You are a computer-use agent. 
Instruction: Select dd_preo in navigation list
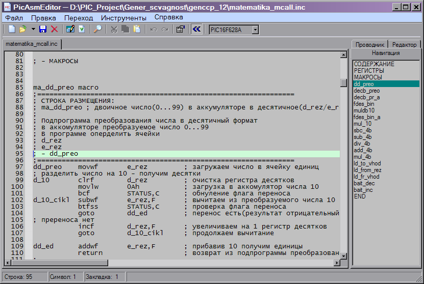click(x=386, y=84)
